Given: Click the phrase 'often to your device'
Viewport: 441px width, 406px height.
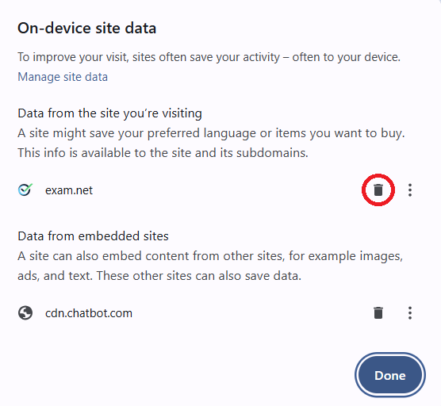Looking at the screenshot, I should (x=347, y=57).
